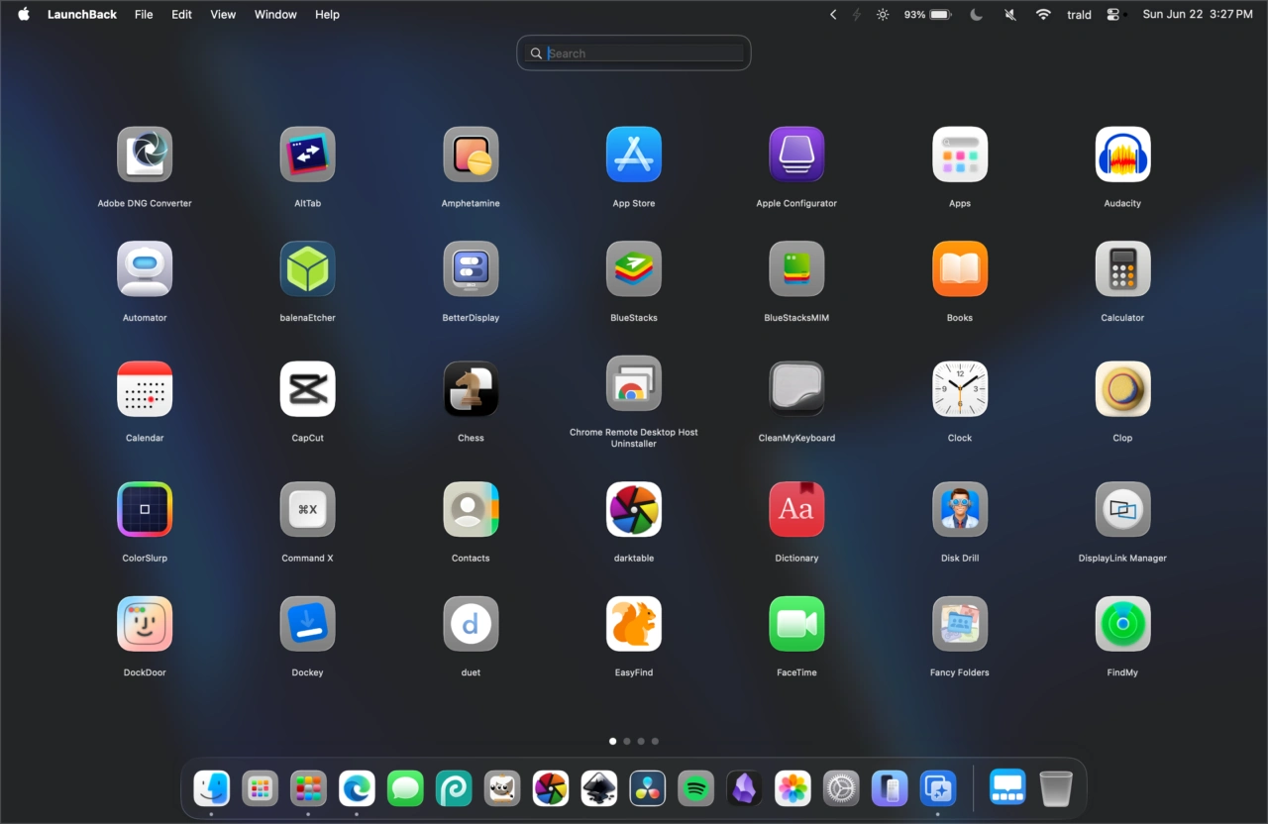Open the CapCut app icon
The image size is (1268, 824).
(x=307, y=389)
